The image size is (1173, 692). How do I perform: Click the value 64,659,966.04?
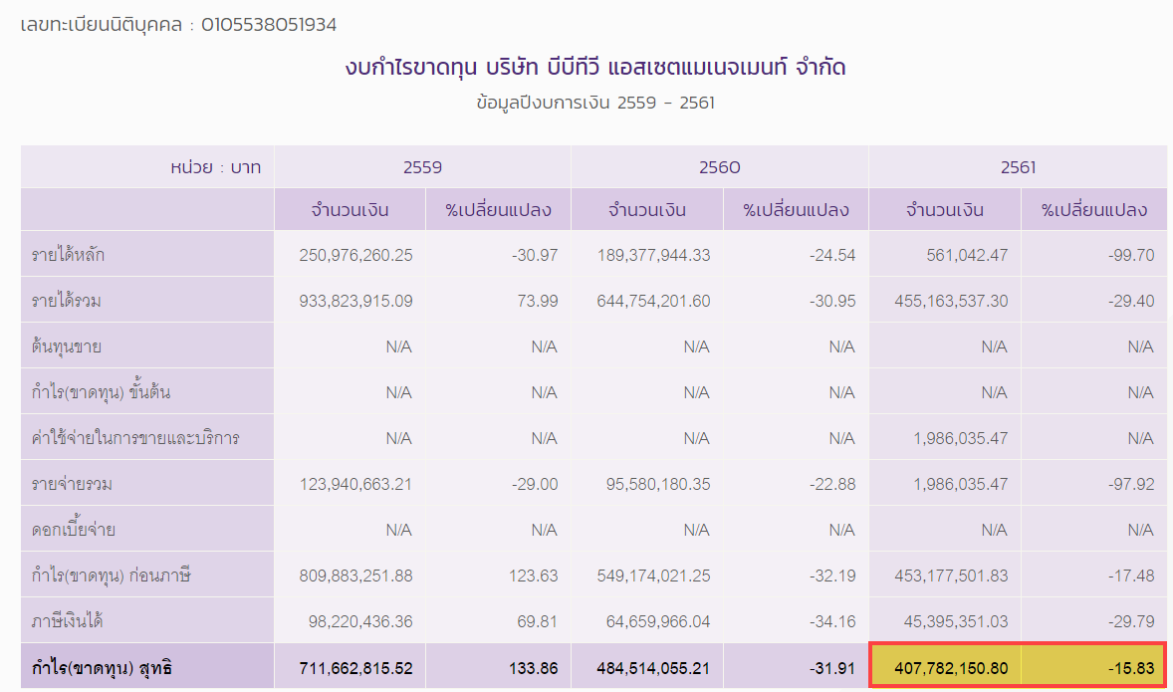pos(658,621)
